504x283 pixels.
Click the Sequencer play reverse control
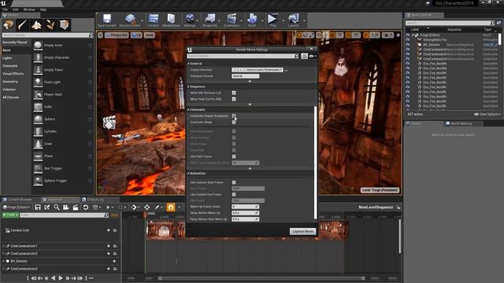point(54,278)
